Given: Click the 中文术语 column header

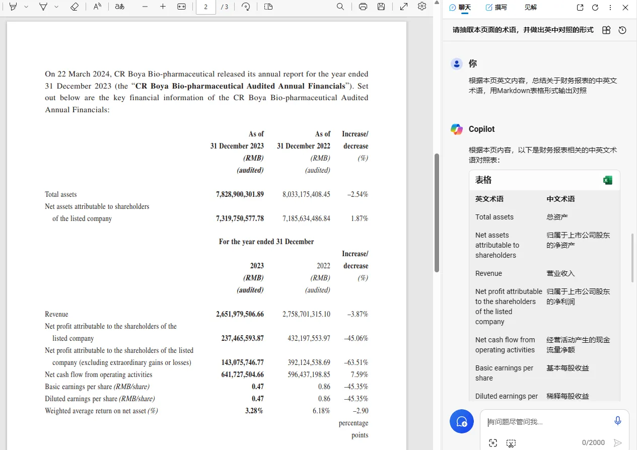Looking at the screenshot, I should pyautogui.click(x=561, y=199).
